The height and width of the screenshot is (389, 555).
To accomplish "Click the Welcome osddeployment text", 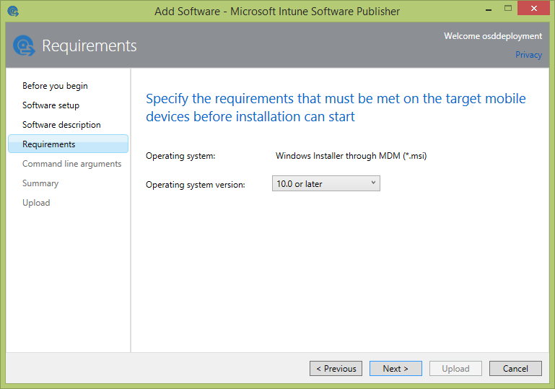I will point(492,36).
